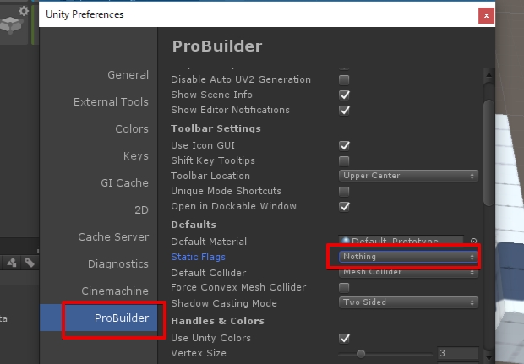The height and width of the screenshot is (364, 524).
Task: Uncheck Show Editor Notifications
Action: point(344,110)
